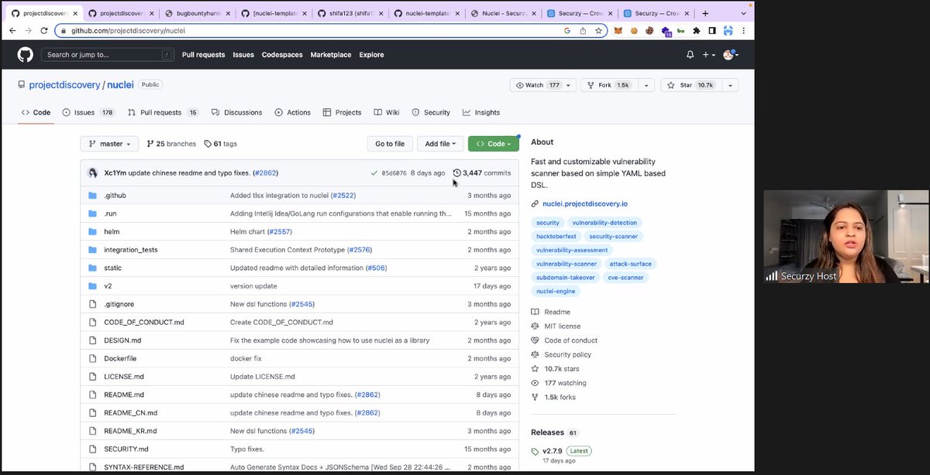This screenshot has width=930, height=475.
Task: Open README.md file
Action: pyautogui.click(x=124, y=395)
